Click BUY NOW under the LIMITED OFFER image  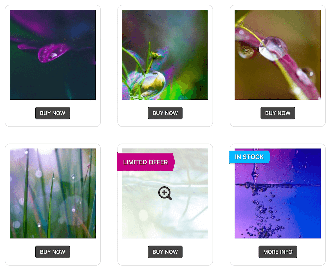tap(165, 252)
